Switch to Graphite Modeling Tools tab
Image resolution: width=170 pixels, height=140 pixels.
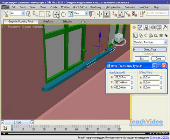pos(21,22)
